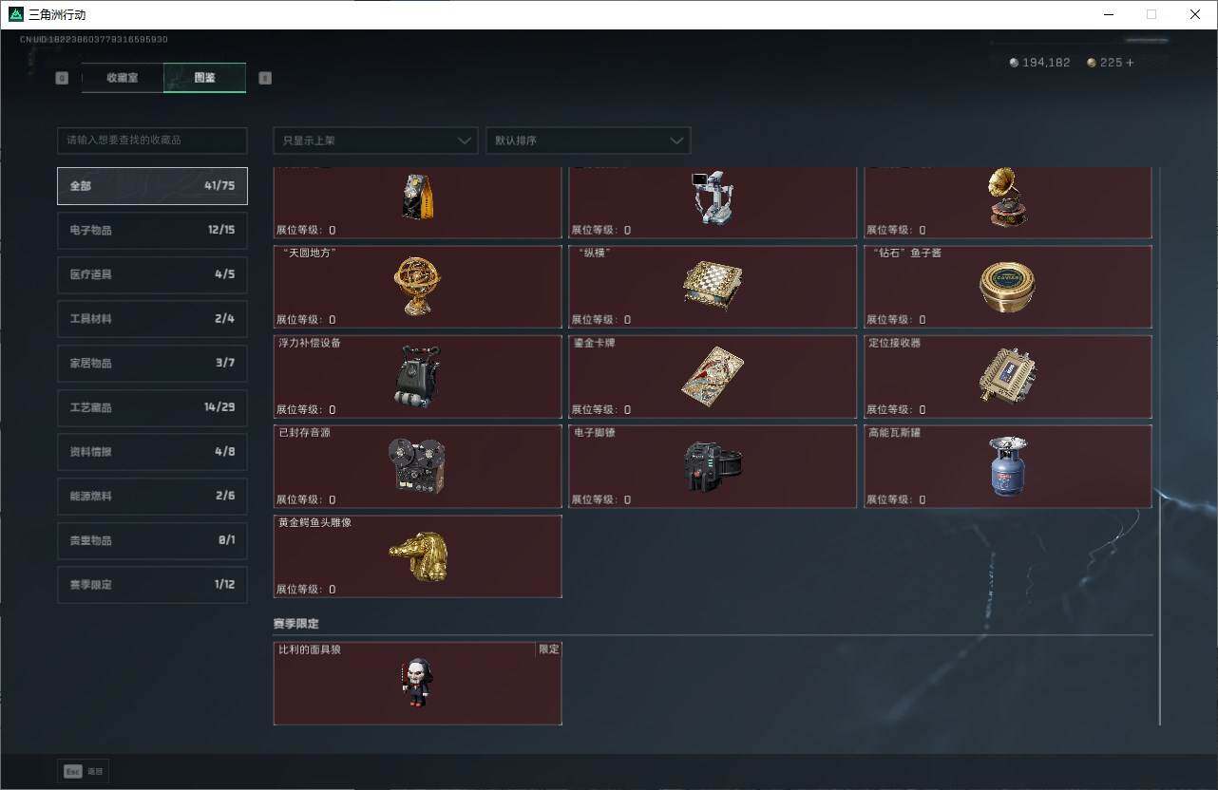Open the 黄金鳄鱼头雕像 golden crocodile statue
The width and height of the screenshot is (1218, 790).
pos(418,556)
